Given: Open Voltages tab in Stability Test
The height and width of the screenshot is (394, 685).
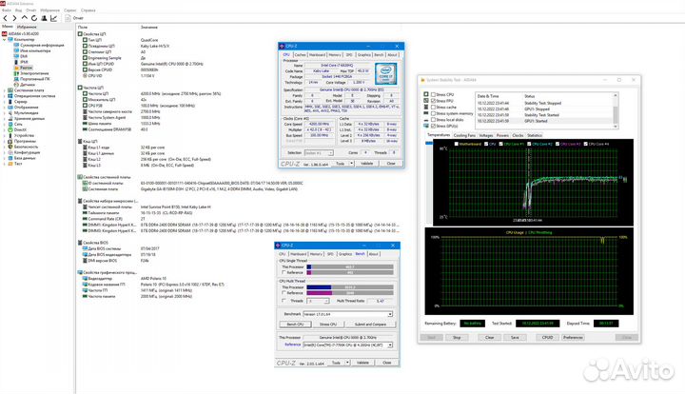Looking at the screenshot, I should point(486,135).
